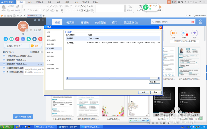
Task: Click the red 月 circle icon
Action: 17,39
